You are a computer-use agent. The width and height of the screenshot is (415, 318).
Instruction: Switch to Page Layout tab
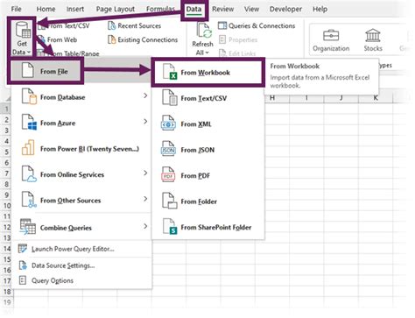[x=116, y=10]
